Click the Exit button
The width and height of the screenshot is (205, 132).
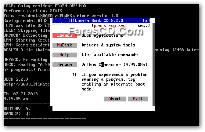point(138,99)
